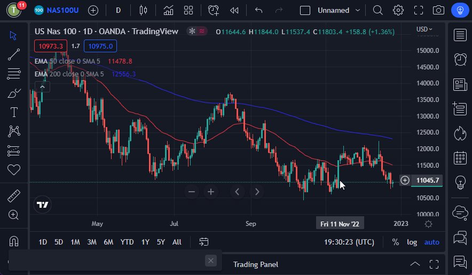Expand the USD currency dropdown
472x275 pixels.
(x=424, y=29)
